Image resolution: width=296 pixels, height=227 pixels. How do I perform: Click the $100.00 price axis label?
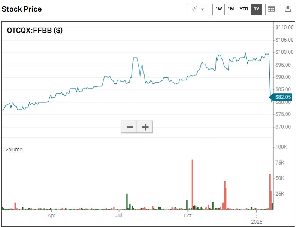coord(284,52)
